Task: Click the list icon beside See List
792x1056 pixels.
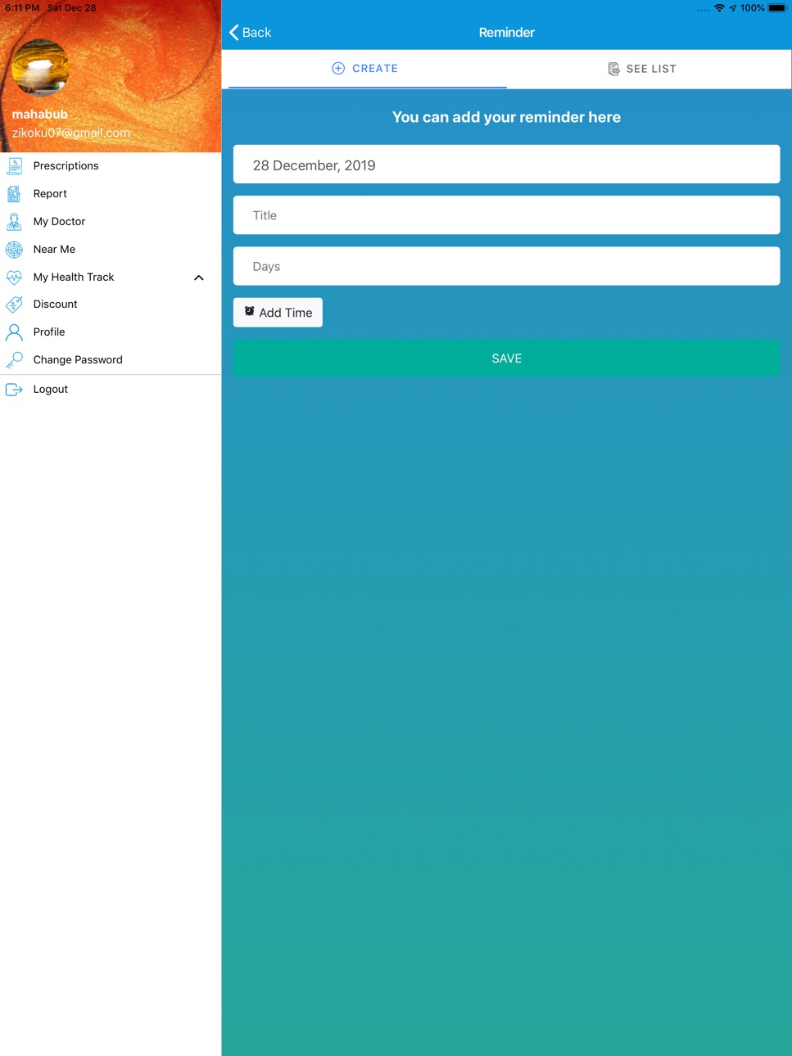Action: pyautogui.click(x=613, y=70)
